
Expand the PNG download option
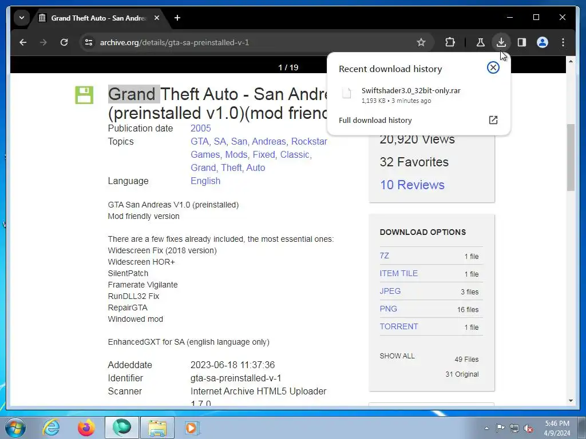(389, 309)
